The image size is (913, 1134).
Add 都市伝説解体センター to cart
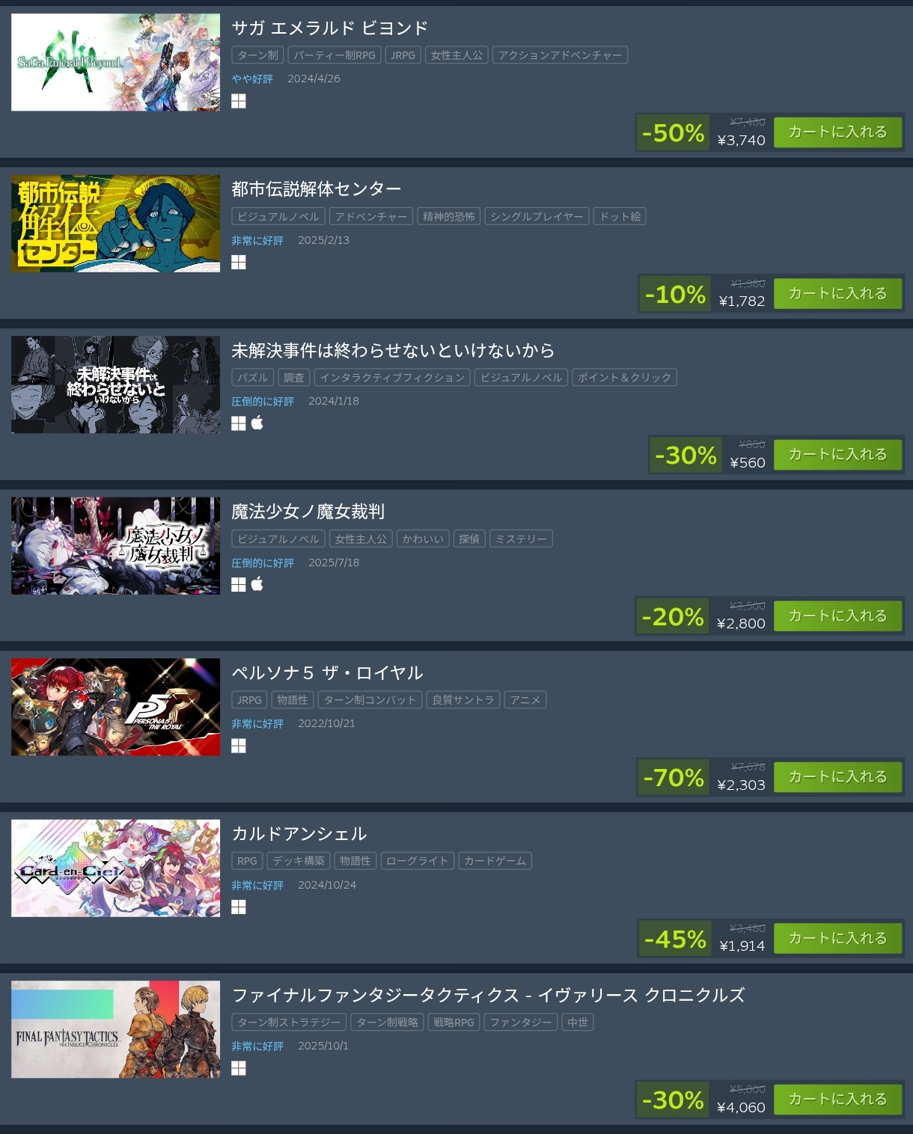pyautogui.click(x=837, y=293)
